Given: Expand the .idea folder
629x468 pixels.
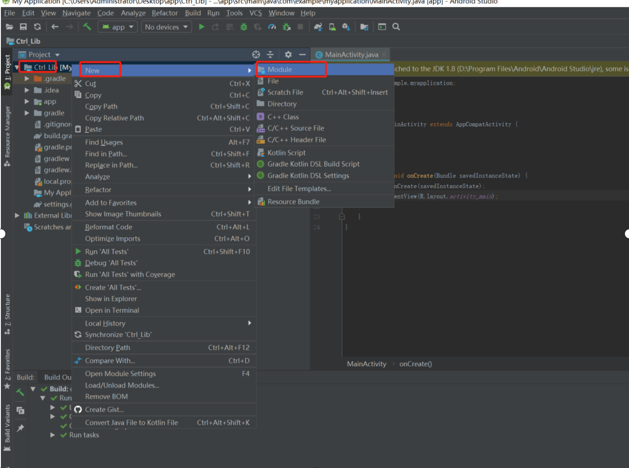Looking at the screenshot, I should click(27, 90).
